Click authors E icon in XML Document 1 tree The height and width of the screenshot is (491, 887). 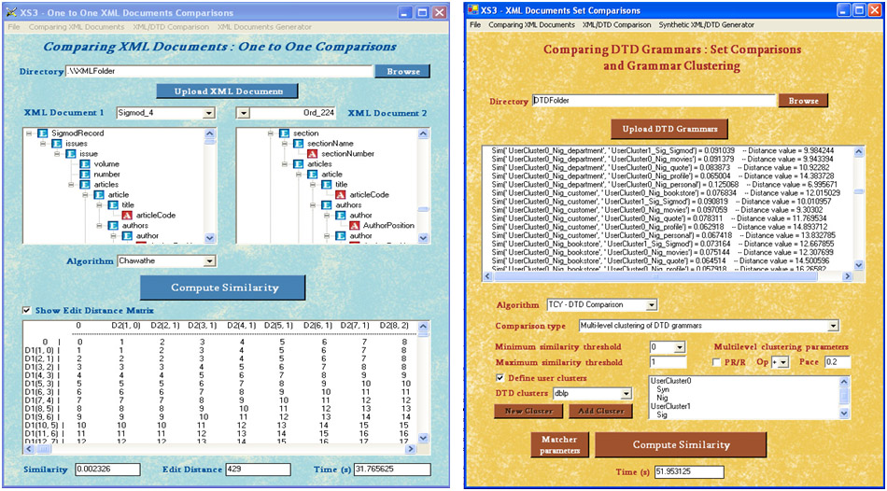pyautogui.click(x=113, y=225)
